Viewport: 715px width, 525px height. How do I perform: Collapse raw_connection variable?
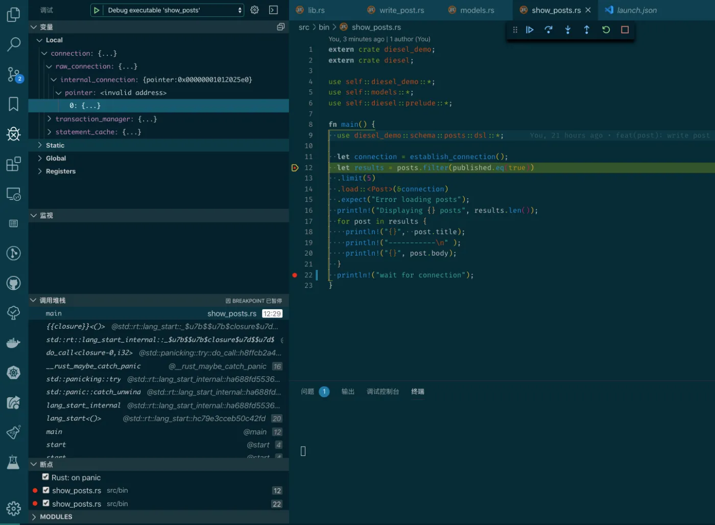pos(49,66)
